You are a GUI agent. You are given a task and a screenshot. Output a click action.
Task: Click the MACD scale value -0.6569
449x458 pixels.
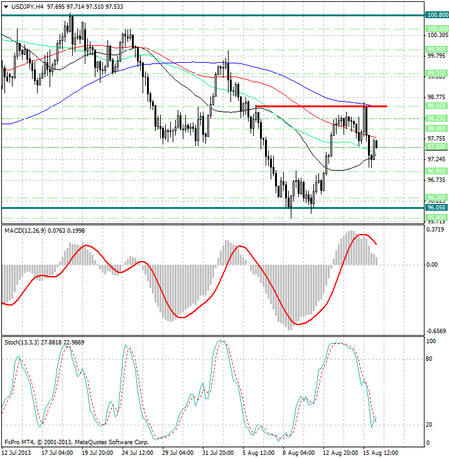436,331
